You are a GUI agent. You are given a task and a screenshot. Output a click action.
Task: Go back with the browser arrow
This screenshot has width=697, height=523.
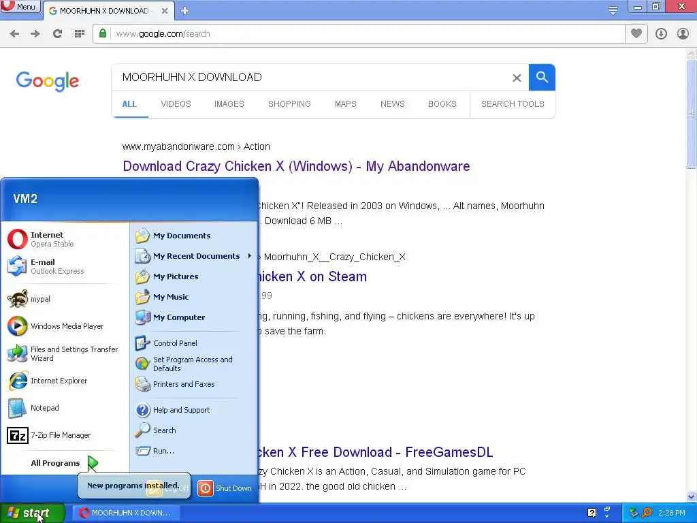tap(14, 34)
